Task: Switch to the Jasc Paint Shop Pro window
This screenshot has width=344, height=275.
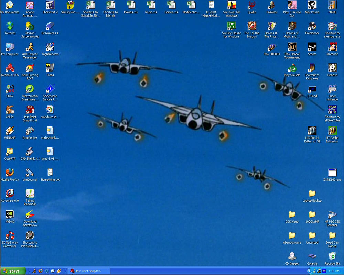Action: 88,271
